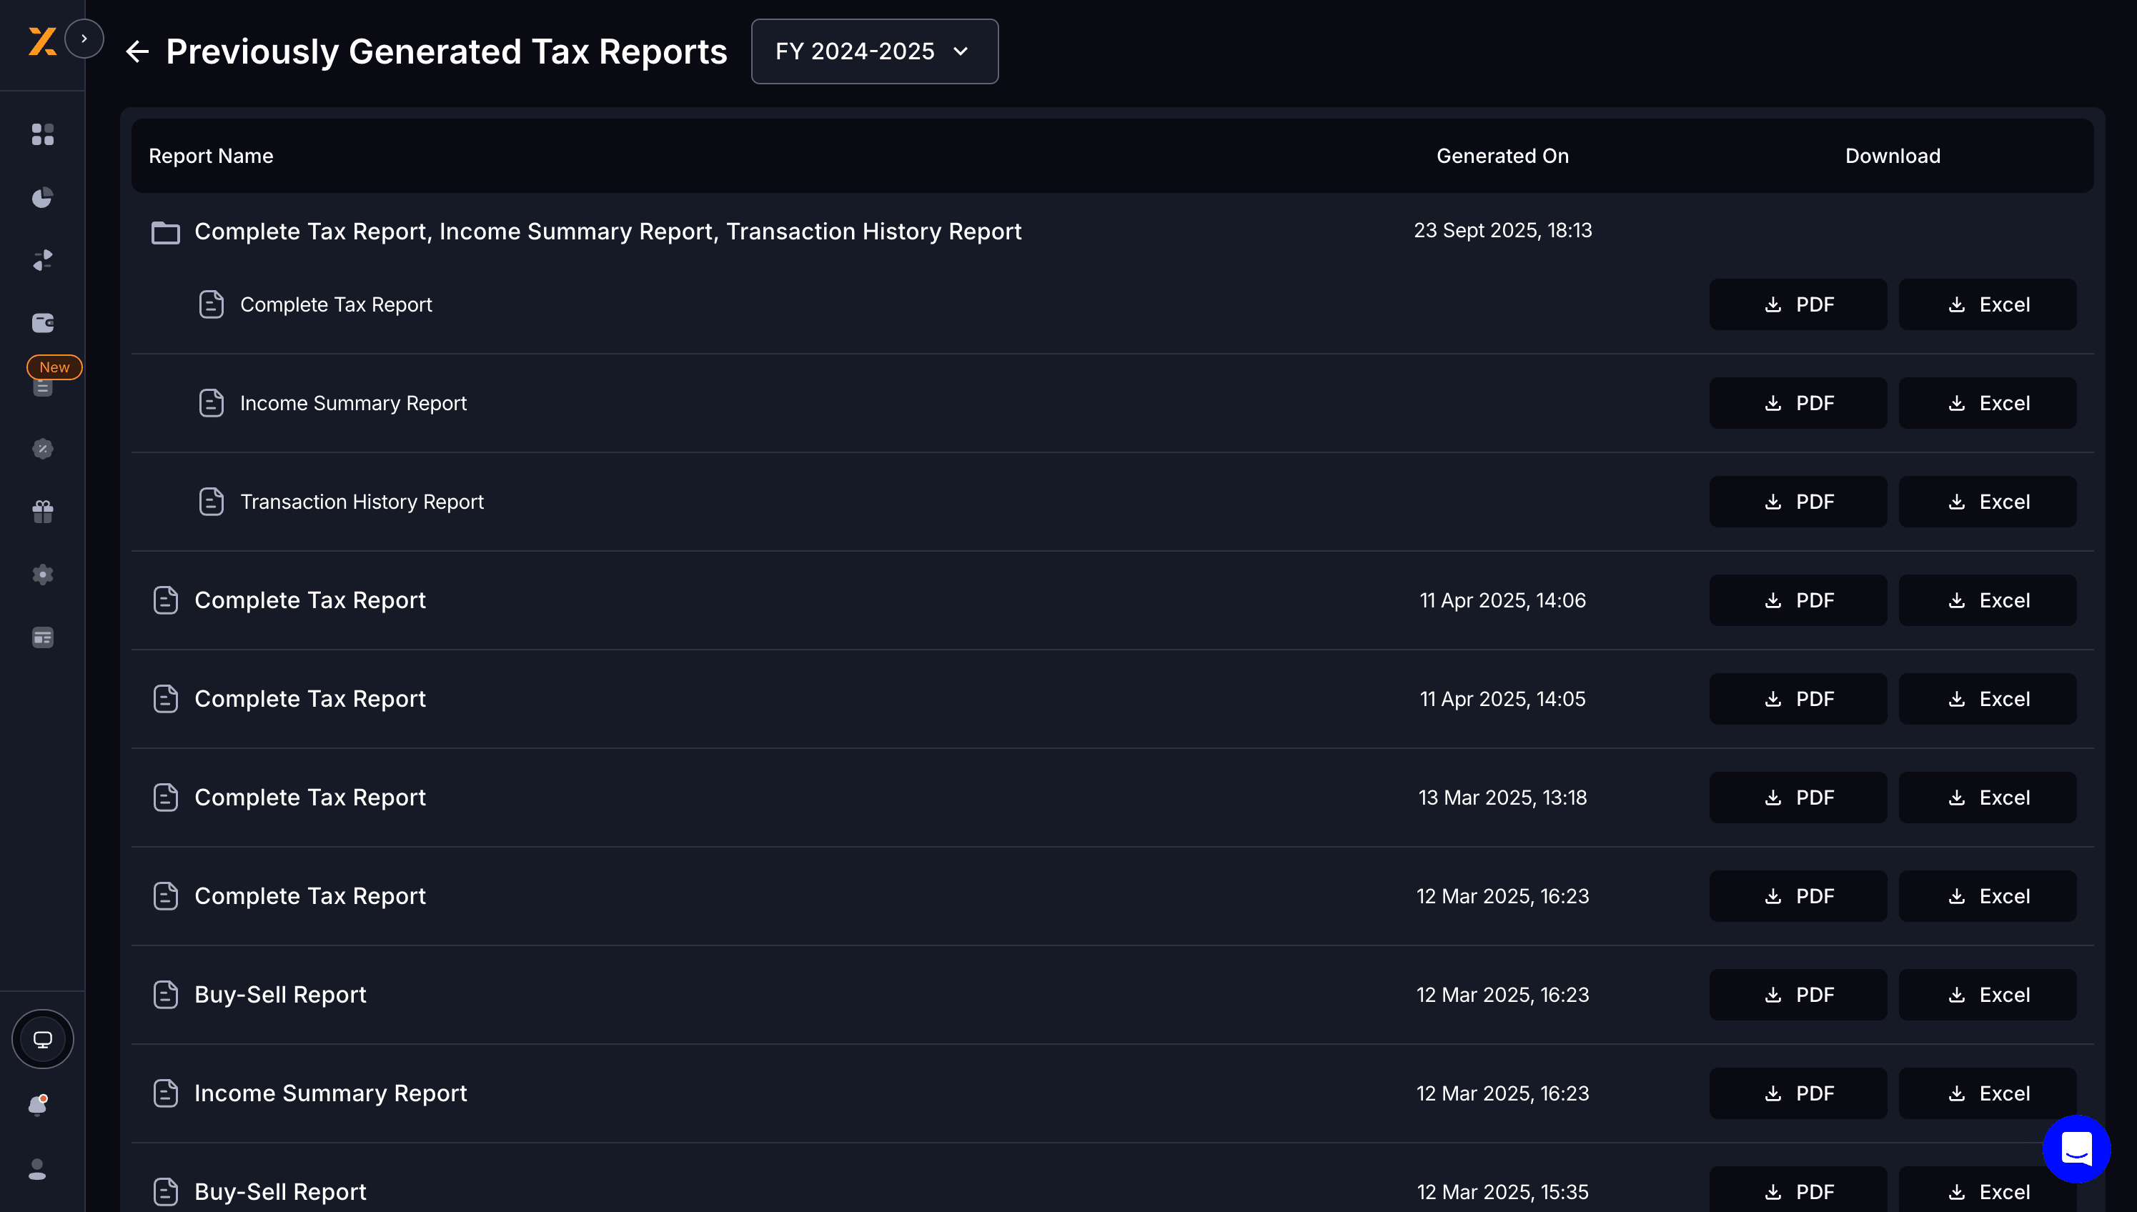The height and width of the screenshot is (1212, 2137).
Task: Click the notification bell icon
Action: click(x=37, y=1106)
